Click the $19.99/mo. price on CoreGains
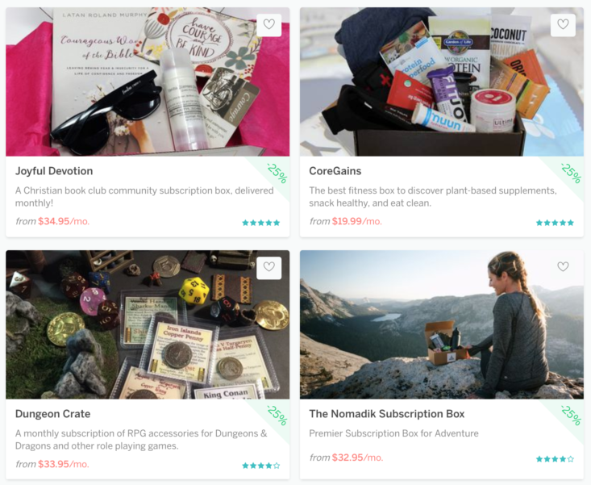Image resolution: width=591 pixels, height=485 pixels. 357,221
